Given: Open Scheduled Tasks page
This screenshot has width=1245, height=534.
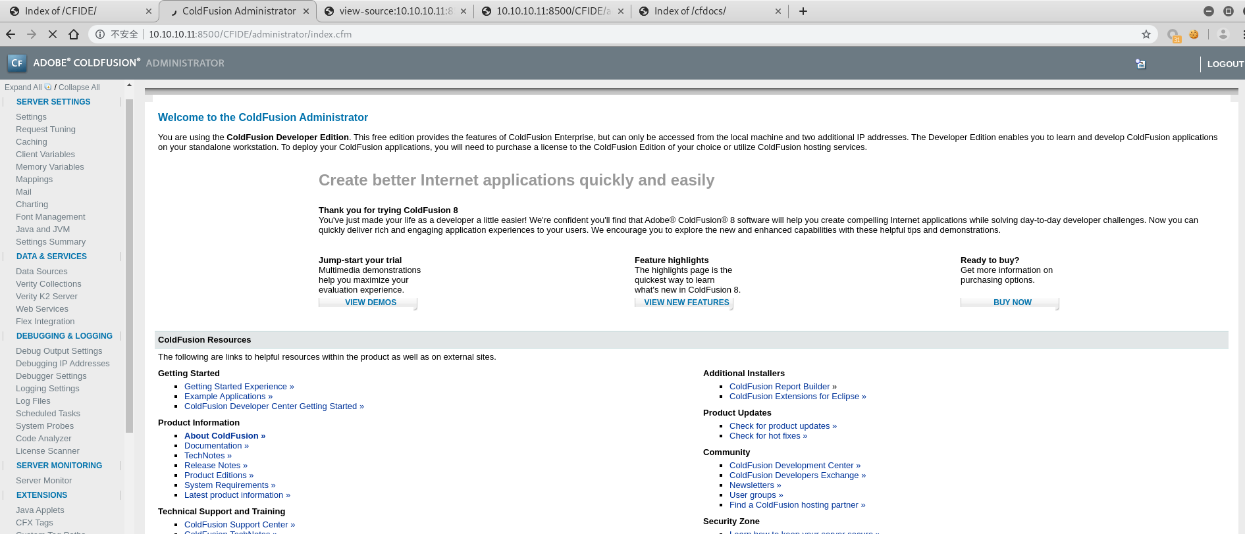Looking at the screenshot, I should coord(48,414).
